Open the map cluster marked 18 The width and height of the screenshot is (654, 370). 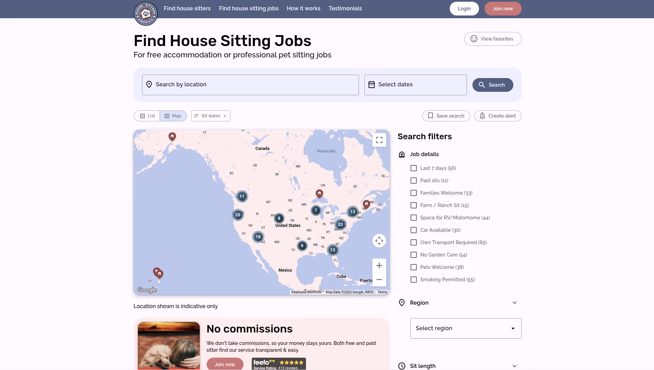pyautogui.click(x=258, y=237)
